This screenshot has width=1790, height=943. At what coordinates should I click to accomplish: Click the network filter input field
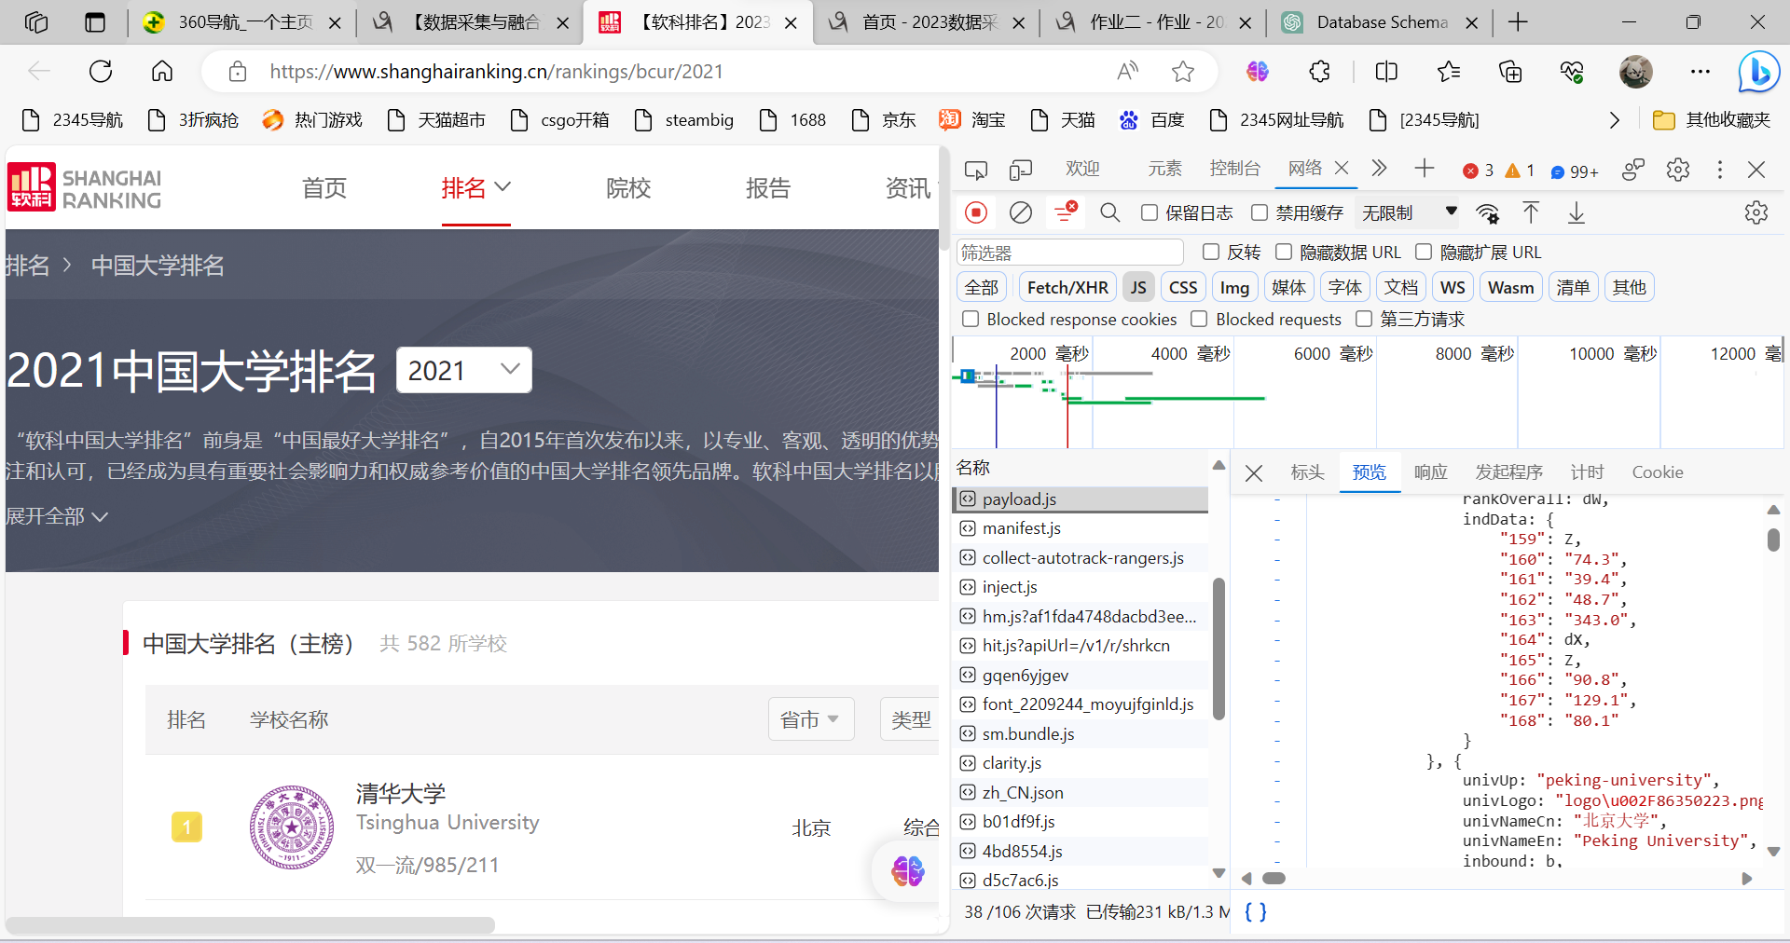(x=1070, y=253)
